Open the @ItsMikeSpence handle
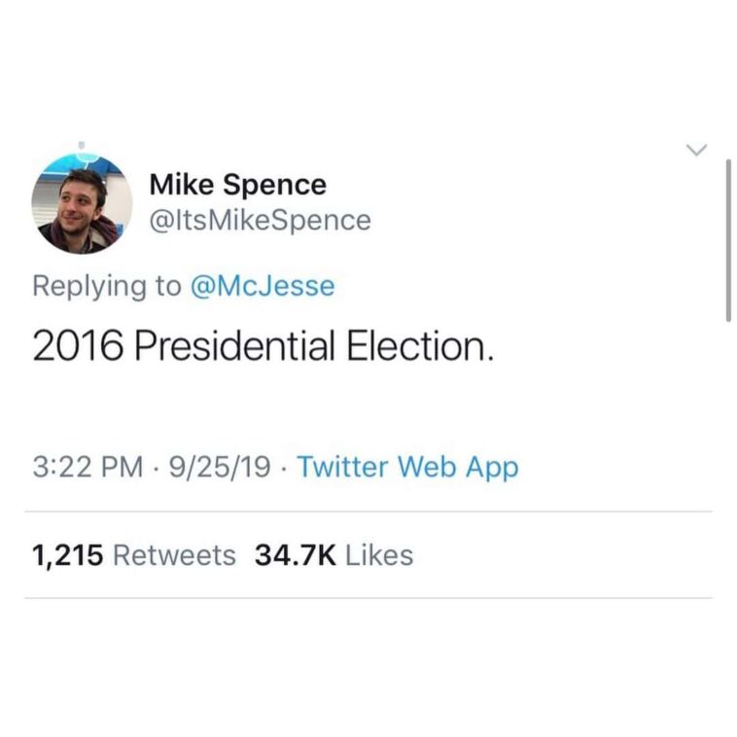Image resolution: width=737 pixels, height=737 pixels. [261, 221]
